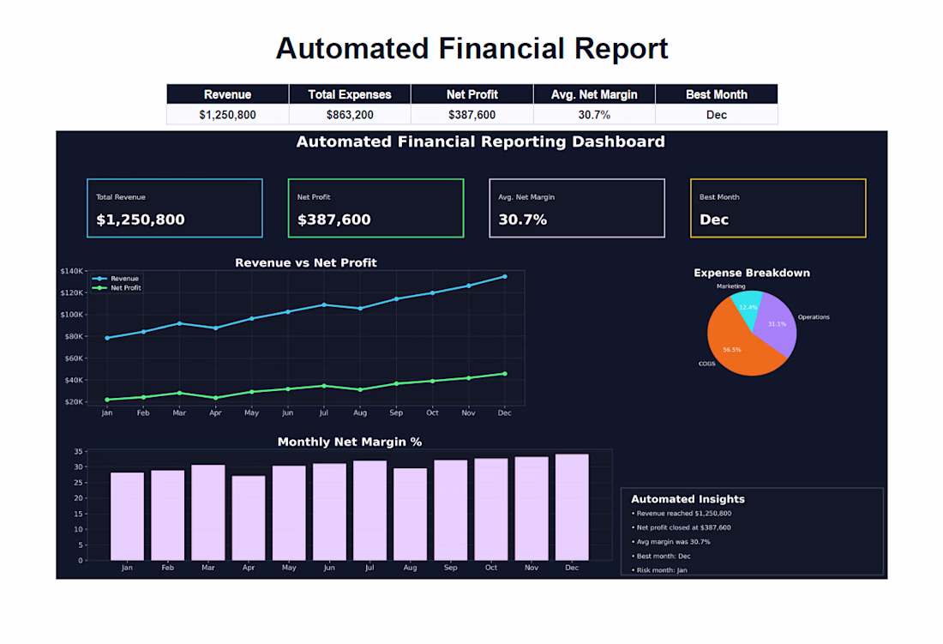Open the Best Month KPI card
943x644 pixels.
coord(778,208)
